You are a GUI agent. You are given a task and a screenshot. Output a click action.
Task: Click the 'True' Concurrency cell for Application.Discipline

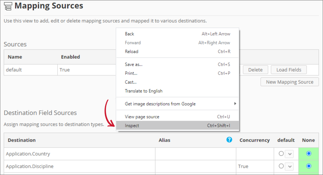(255, 166)
